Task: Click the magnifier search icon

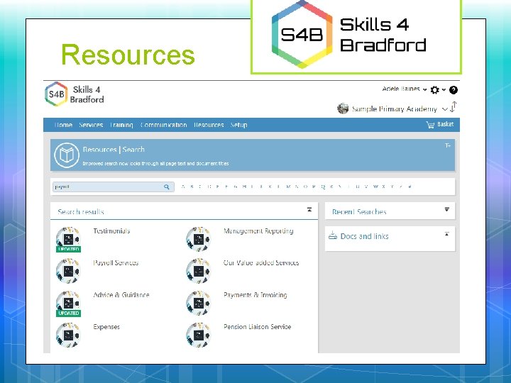Action: [167, 187]
